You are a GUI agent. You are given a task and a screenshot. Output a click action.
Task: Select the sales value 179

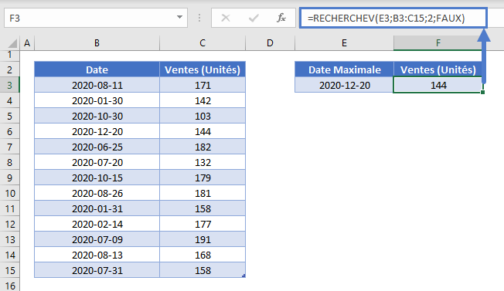click(x=203, y=178)
